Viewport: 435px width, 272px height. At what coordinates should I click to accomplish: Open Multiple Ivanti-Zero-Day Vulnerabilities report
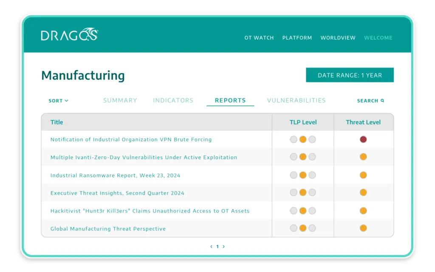tap(144, 157)
